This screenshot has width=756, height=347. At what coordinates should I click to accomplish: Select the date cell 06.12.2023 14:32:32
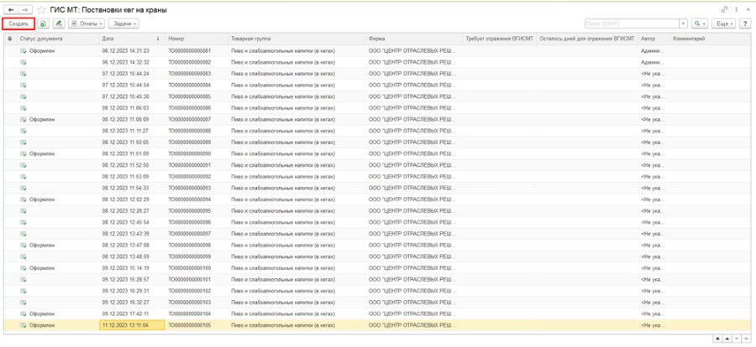[x=126, y=62]
